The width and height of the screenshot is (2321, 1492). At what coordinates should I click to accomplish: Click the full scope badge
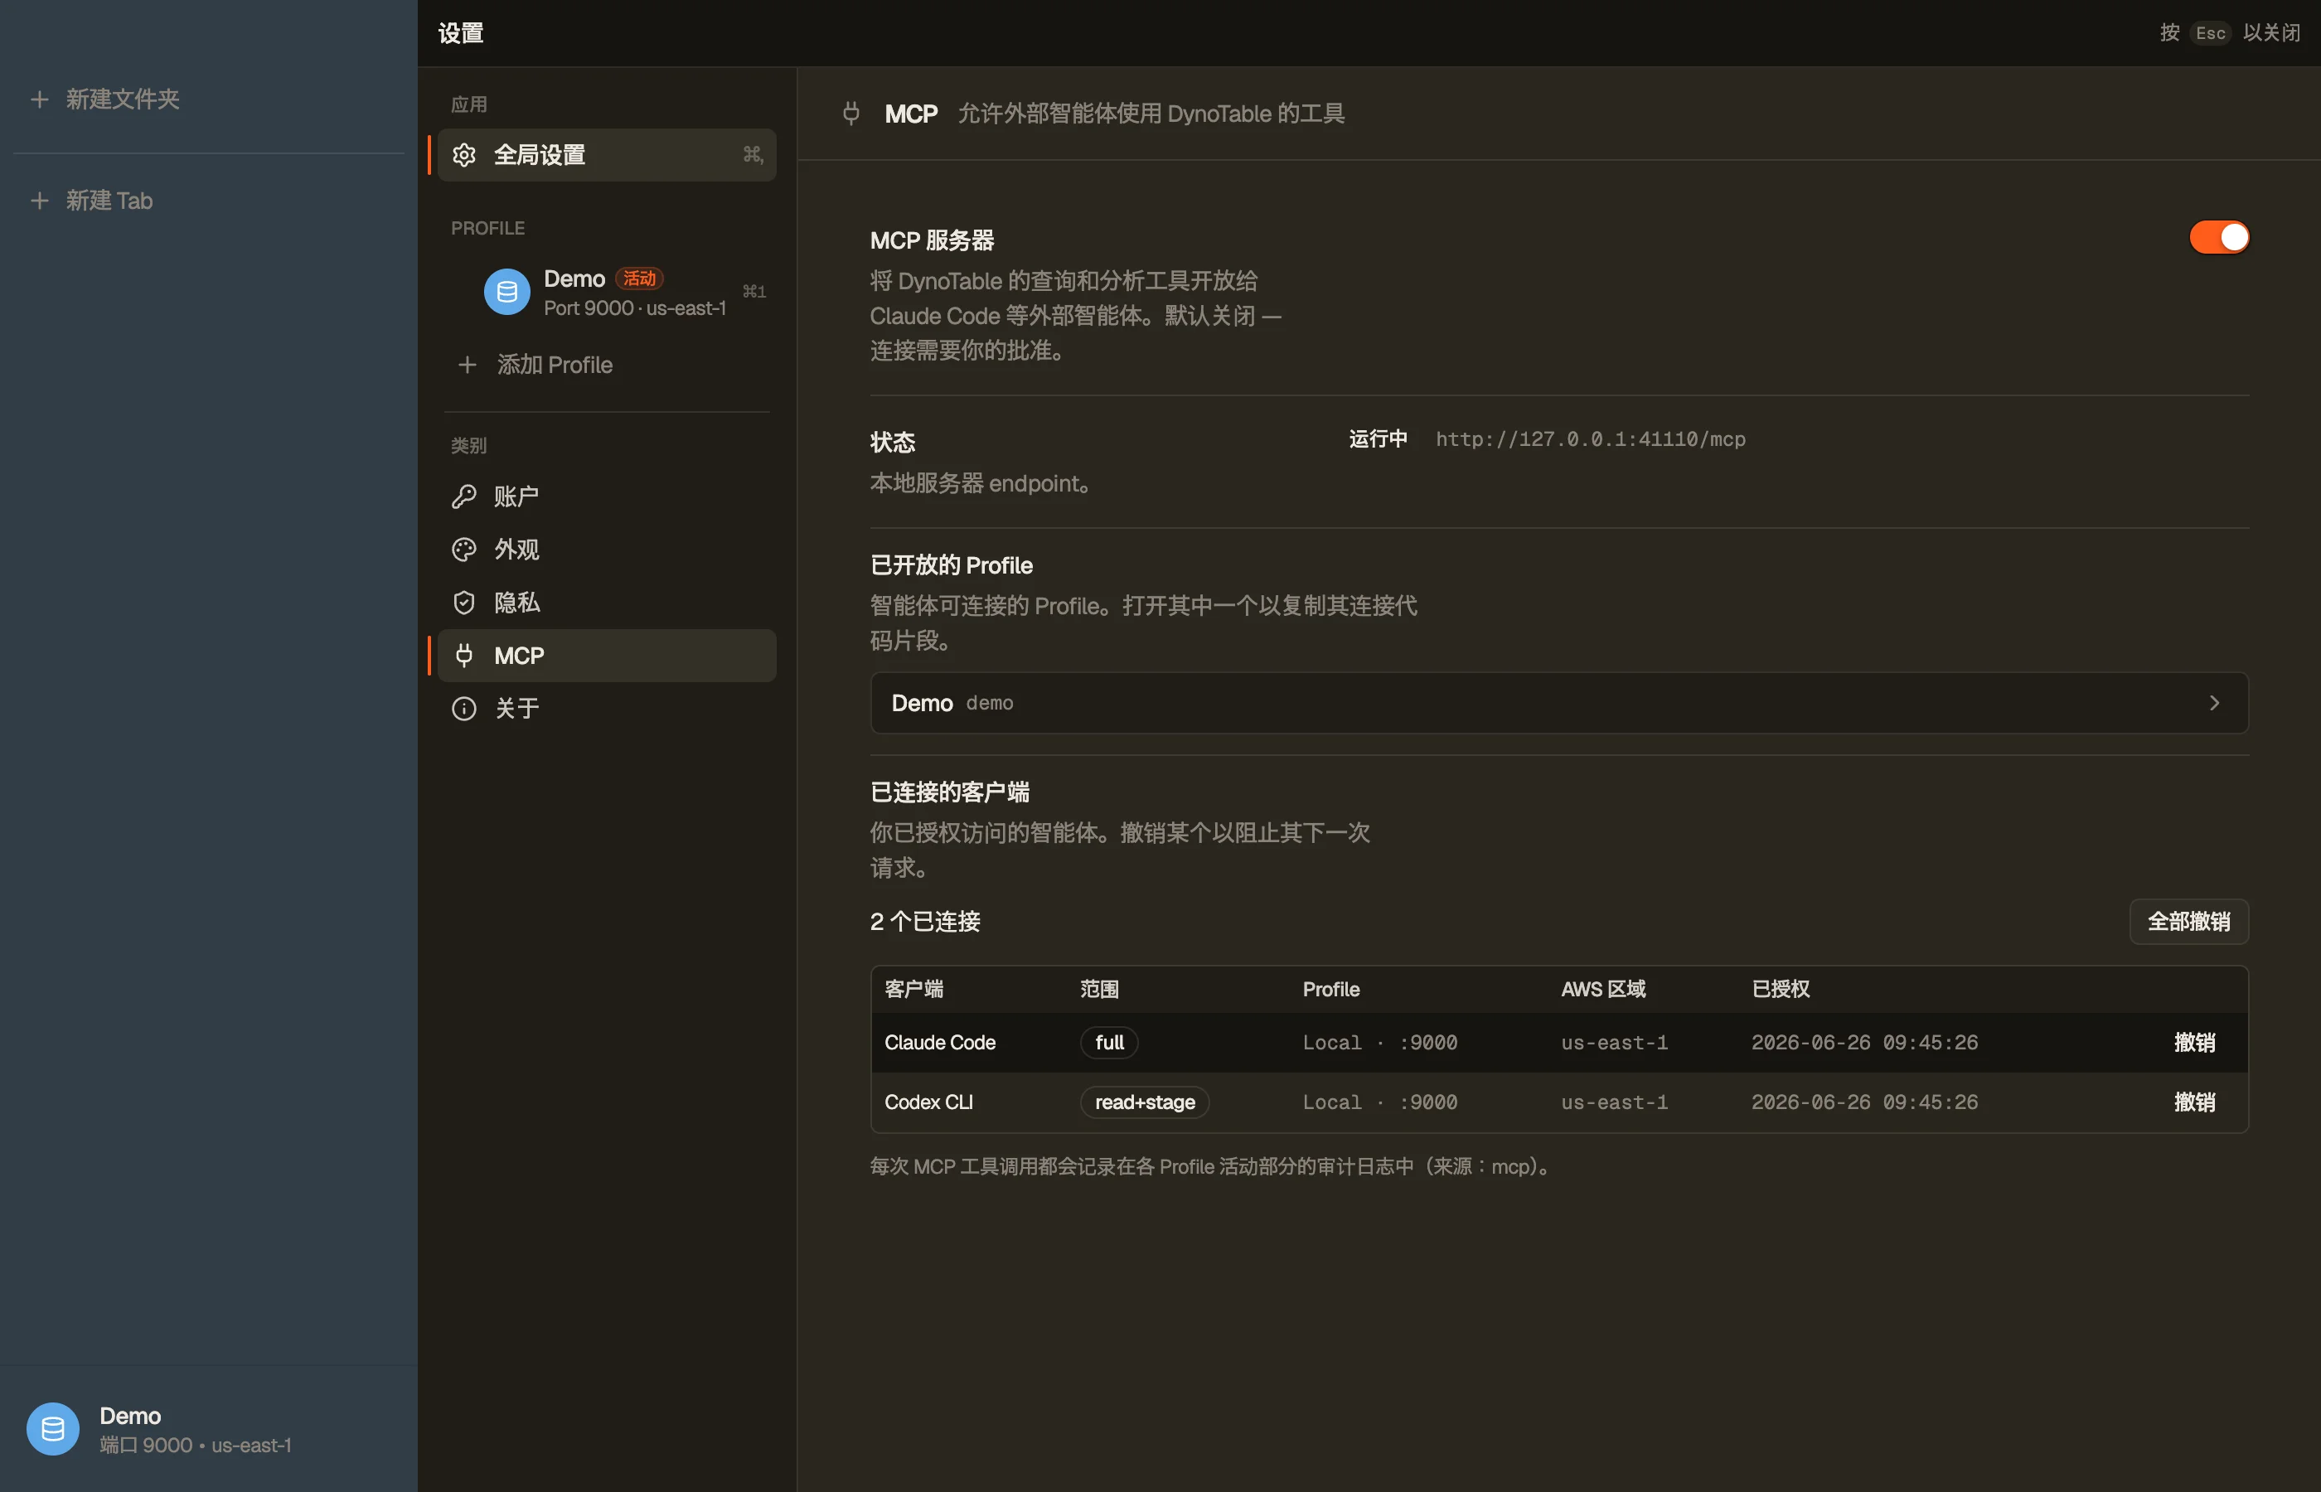tap(1108, 1043)
